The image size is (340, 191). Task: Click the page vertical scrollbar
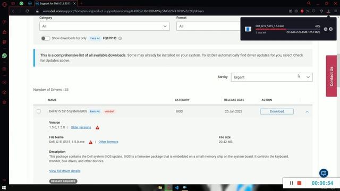tap(338, 71)
